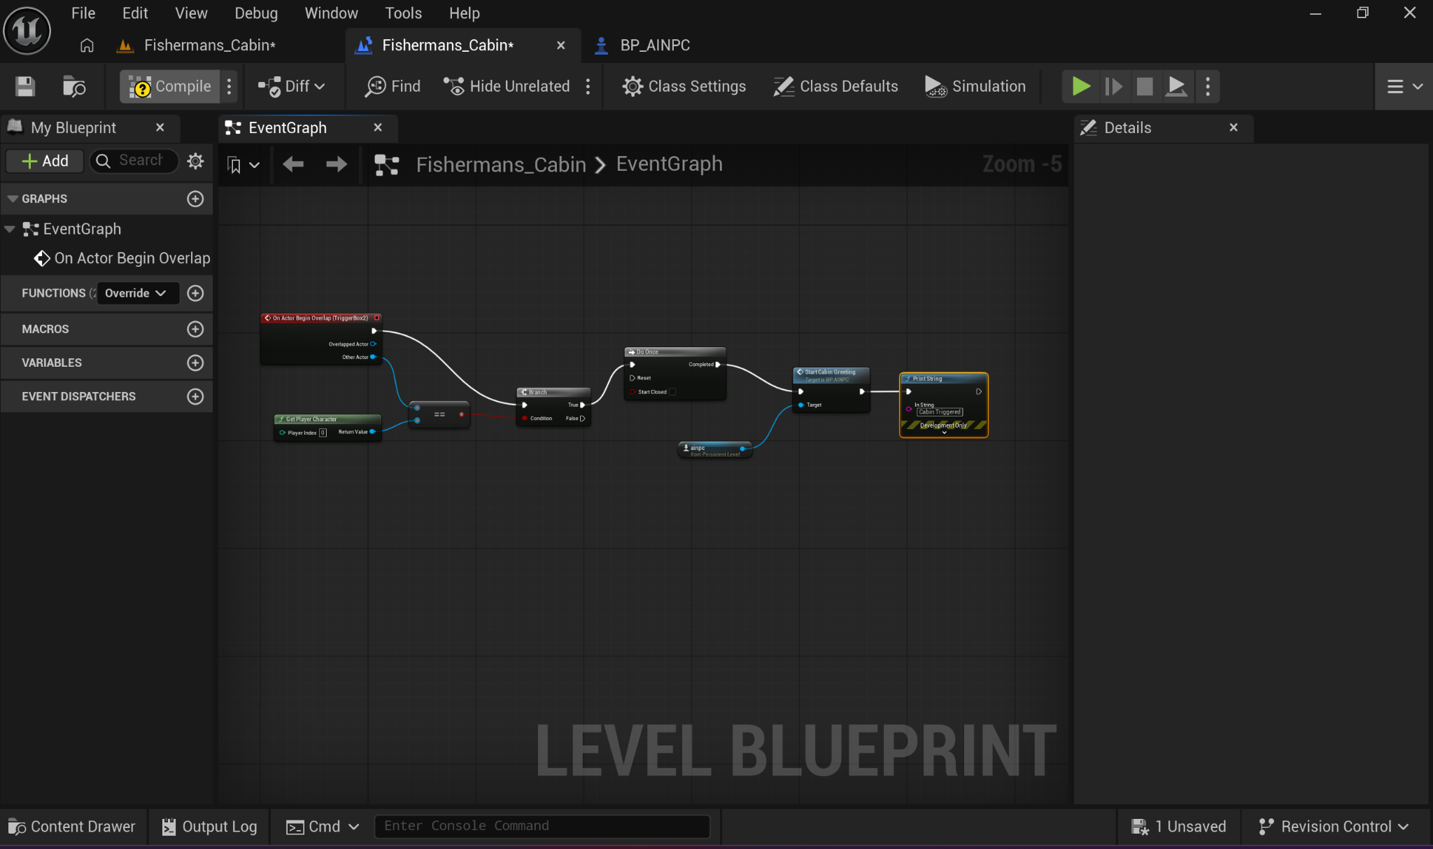1433x849 pixels.
Task: Add a new variable
Action: coord(195,363)
